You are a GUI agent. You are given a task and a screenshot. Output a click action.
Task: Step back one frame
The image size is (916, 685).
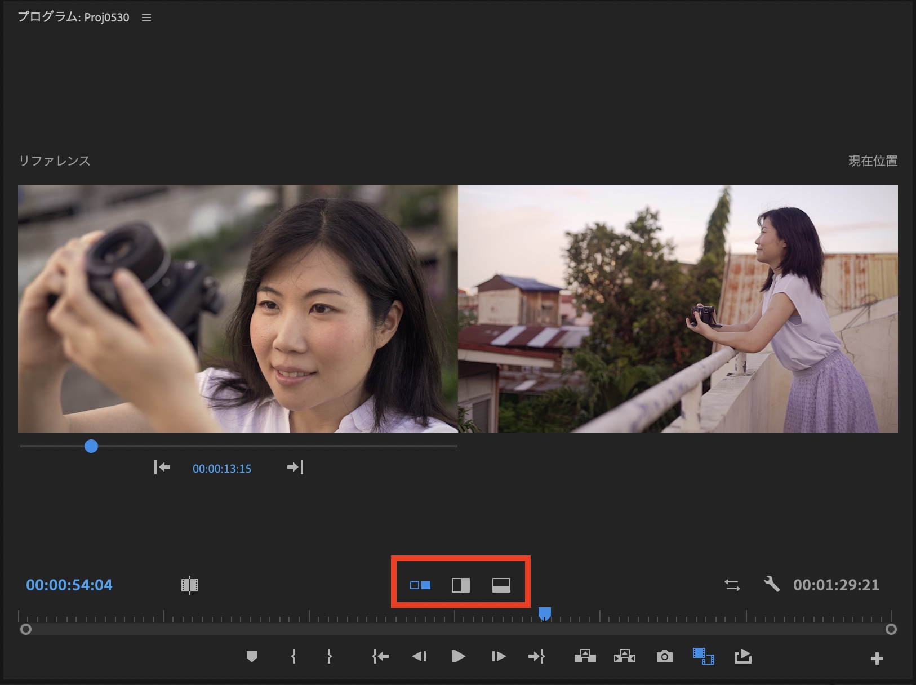[x=419, y=656]
